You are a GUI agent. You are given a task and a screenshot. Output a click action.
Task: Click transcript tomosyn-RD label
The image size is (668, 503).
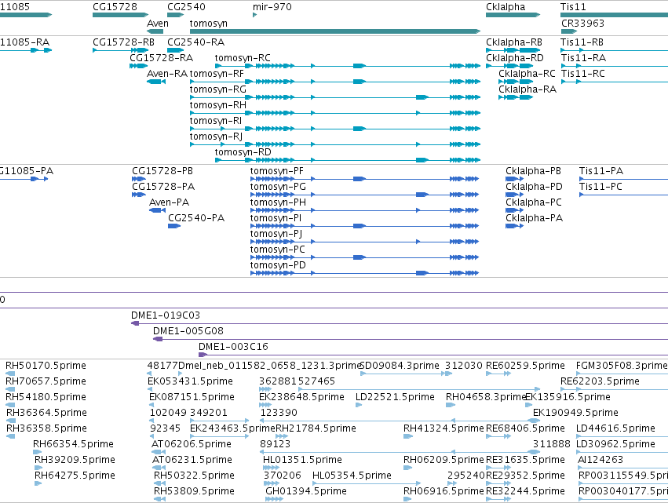243,152
